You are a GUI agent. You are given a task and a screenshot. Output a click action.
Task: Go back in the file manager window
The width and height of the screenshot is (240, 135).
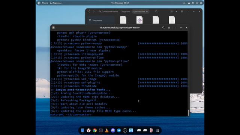[x=89, y=12]
